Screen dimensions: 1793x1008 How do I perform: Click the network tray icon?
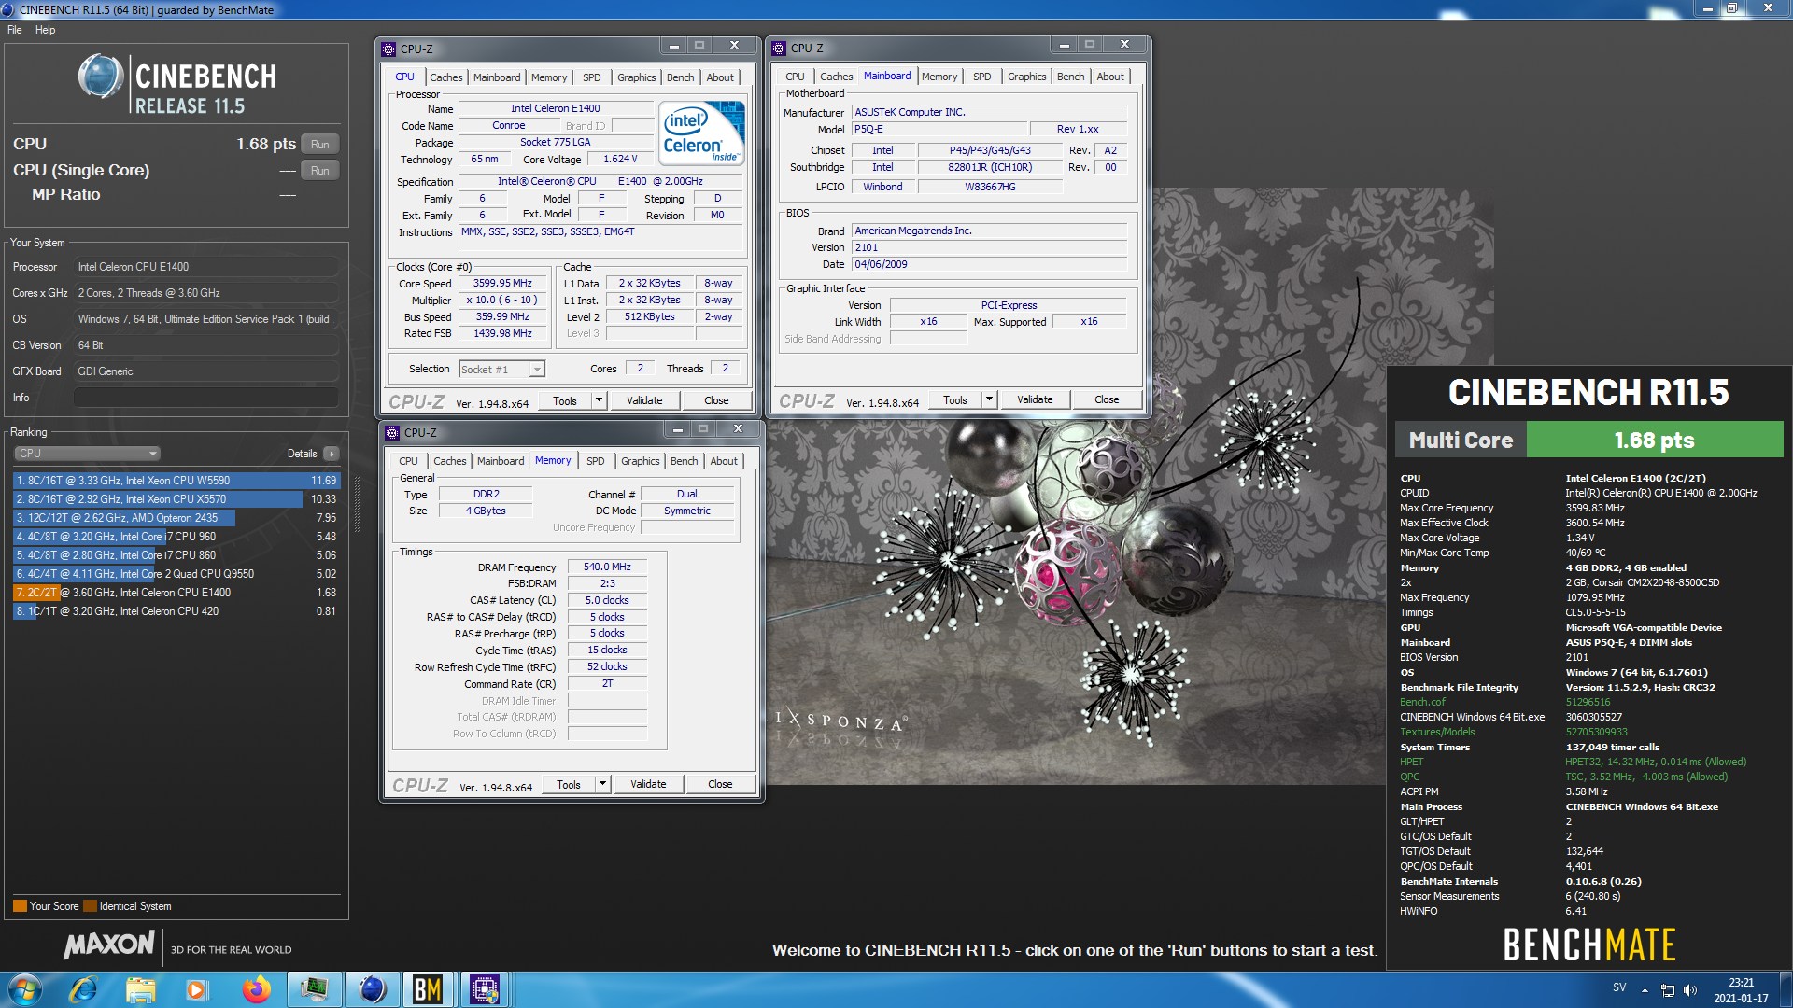[x=1668, y=990]
